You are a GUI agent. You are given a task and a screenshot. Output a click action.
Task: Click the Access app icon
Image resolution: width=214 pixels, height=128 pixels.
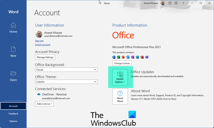coord(142,57)
